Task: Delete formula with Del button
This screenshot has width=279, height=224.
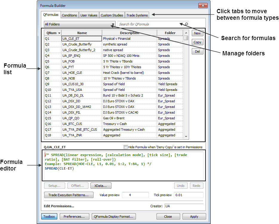Action: pyautogui.click(x=197, y=52)
